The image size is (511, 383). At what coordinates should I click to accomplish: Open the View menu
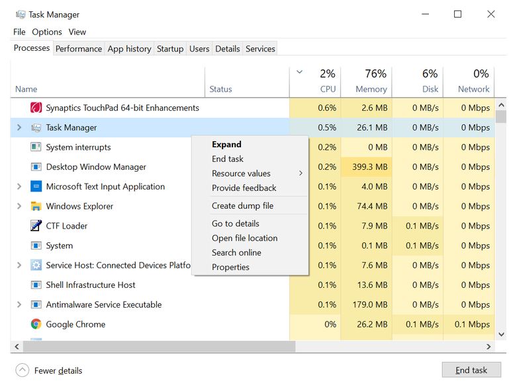coord(77,32)
